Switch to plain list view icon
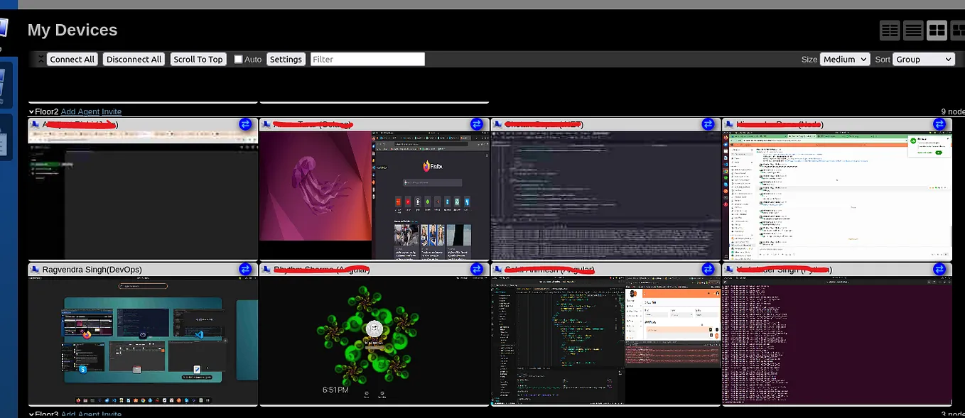Viewport: 965px width, 418px height. [913, 31]
